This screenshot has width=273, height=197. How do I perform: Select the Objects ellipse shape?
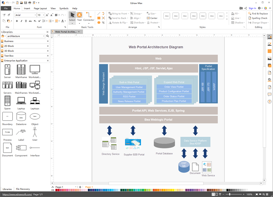[35, 116]
